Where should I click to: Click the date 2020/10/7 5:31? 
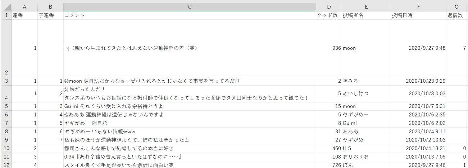(x=419, y=106)
